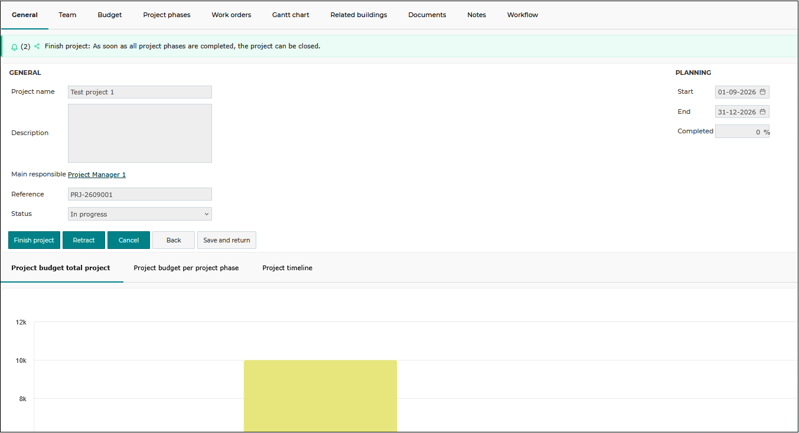Click the Retract button
Viewport: 799px width, 433px height.
click(84, 240)
